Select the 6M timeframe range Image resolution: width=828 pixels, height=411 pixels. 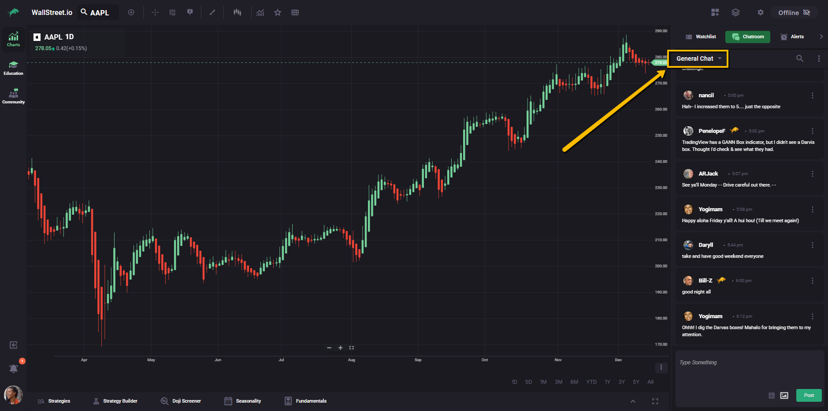pos(574,382)
